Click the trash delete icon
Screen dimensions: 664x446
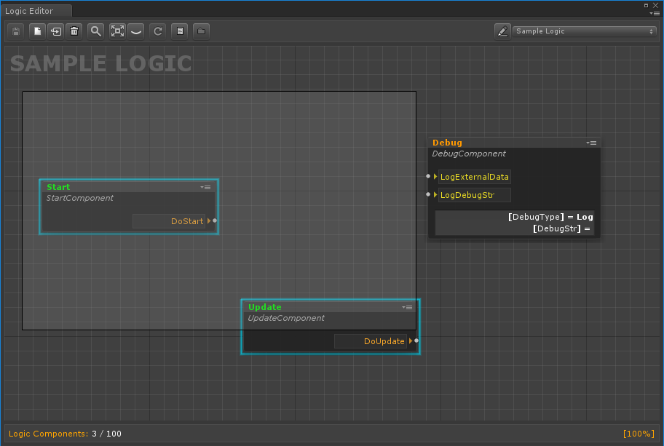(74, 31)
